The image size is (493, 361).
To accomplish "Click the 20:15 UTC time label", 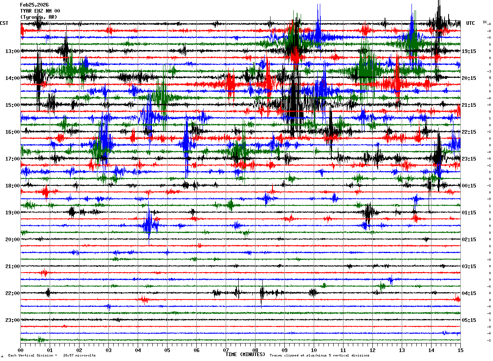I will coord(469,78).
